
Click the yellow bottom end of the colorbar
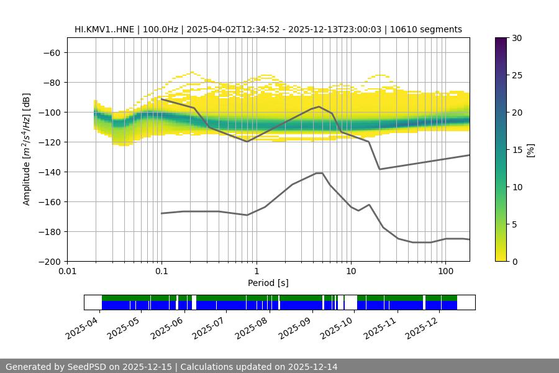coord(501,258)
